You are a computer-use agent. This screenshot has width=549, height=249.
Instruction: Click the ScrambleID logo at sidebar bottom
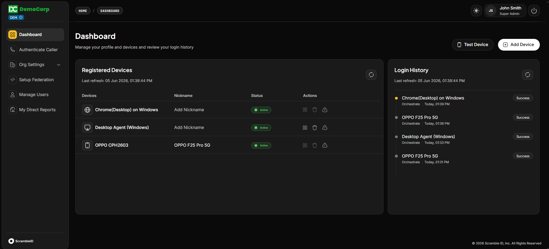click(x=21, y=241)
